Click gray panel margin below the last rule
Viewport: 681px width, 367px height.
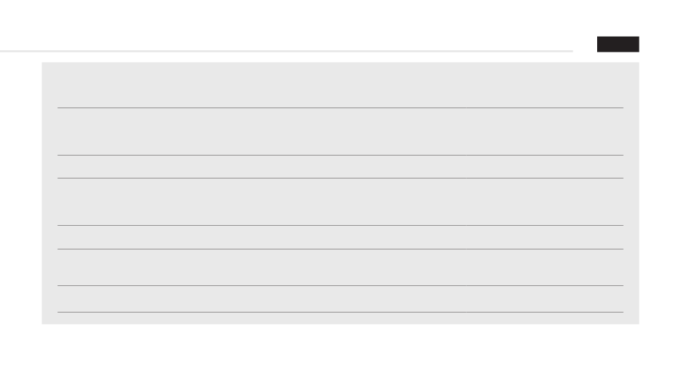(x=340, y=318)
